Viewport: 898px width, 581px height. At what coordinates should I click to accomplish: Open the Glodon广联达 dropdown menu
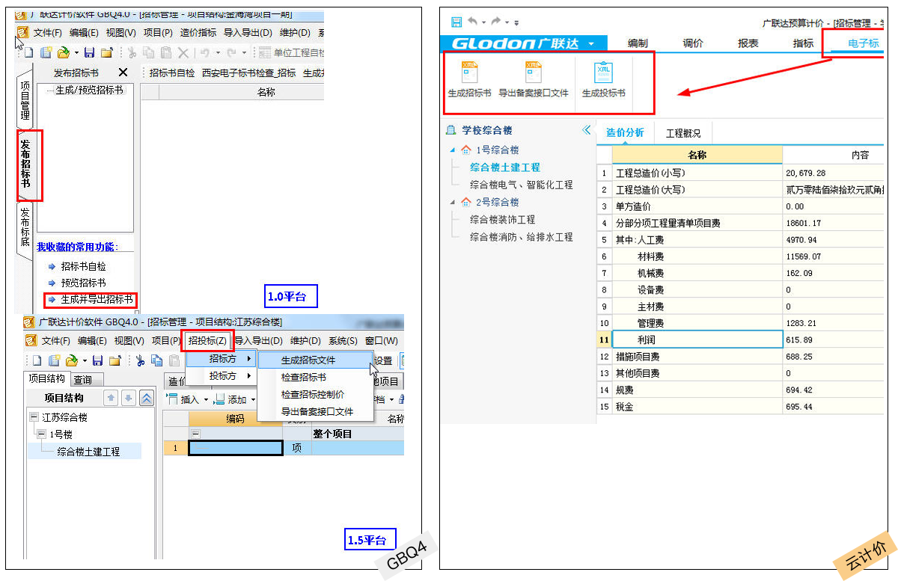pos(591,44)
